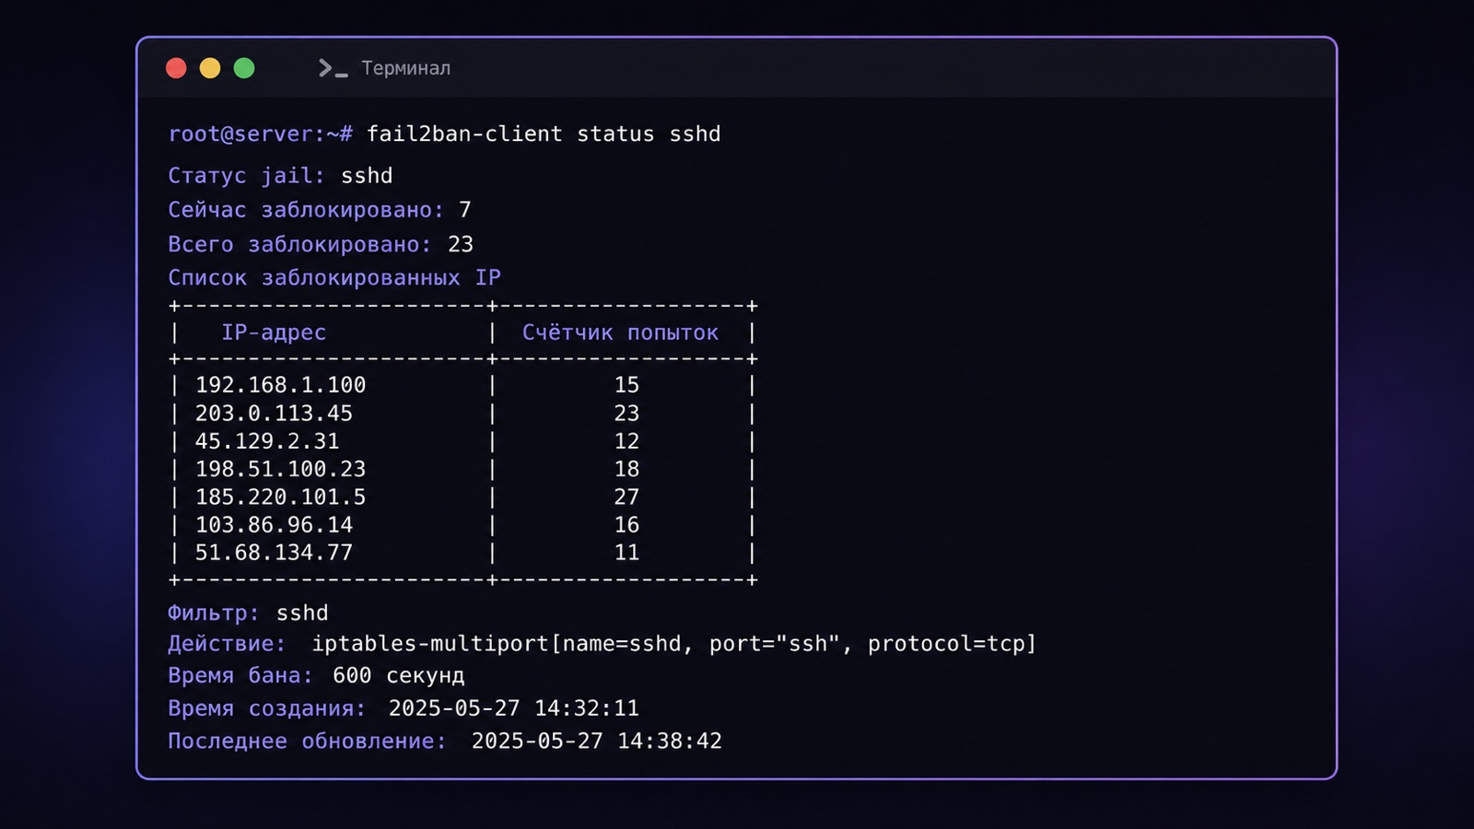The image size is (1474, 829).
Task: Click the "Время создания:" label
Action: pyautogui.click(x=266, y=708)
